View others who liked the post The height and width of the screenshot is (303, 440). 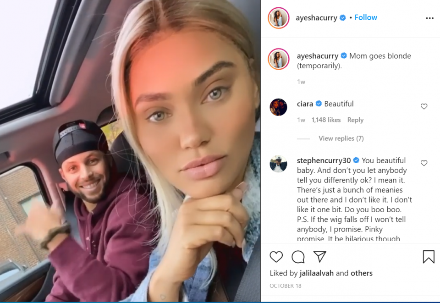(363, 273)
